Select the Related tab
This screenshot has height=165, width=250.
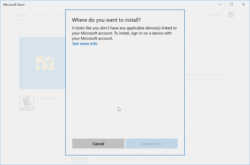pos(173,159)
